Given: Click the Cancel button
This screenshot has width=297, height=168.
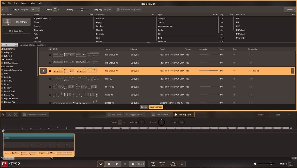Looking at the screenshot, I should pyautogui.click(x=144, y=107).
